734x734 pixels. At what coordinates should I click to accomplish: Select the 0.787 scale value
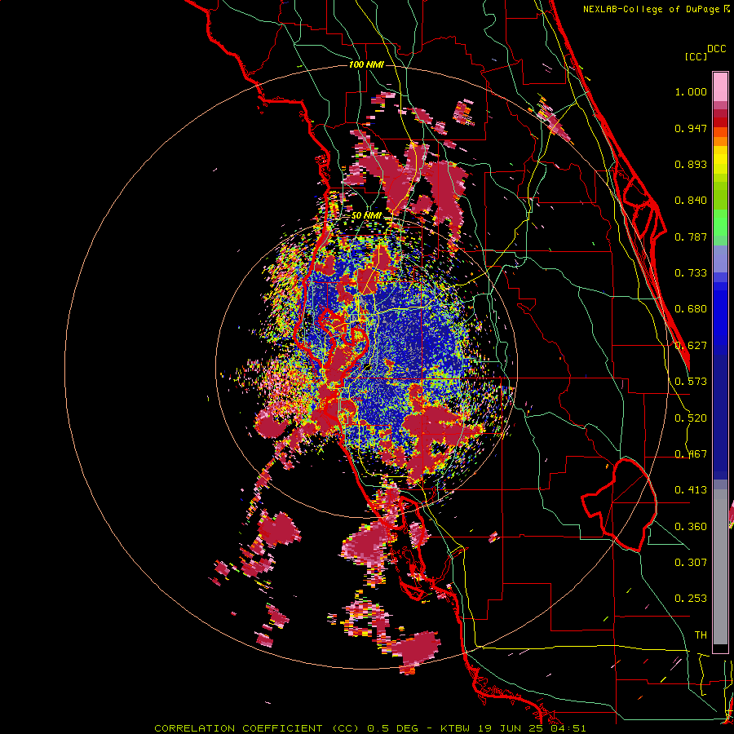point(691,237)
